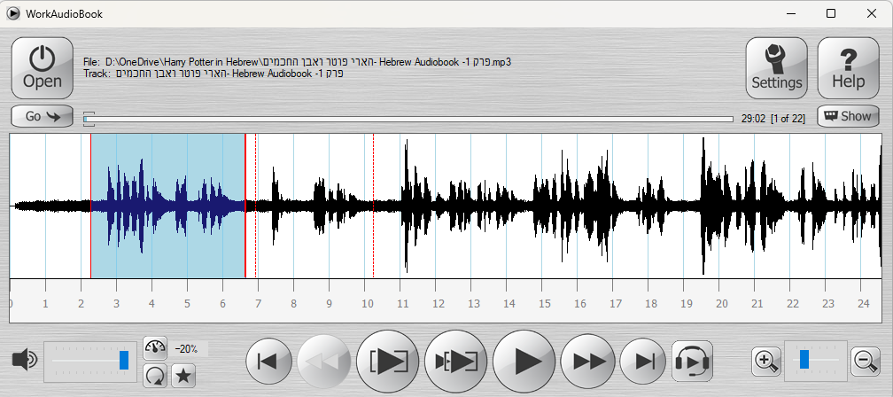
Task: Click the WorkAudioBook title bar app icon
Action: 12,13
